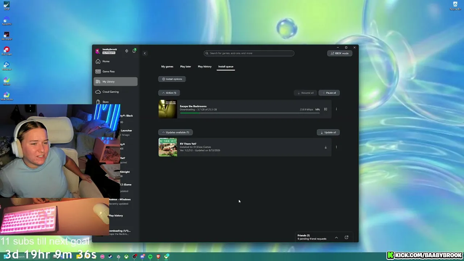Focus the search for games field

(249, 53)
